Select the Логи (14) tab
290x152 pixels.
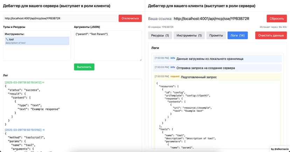pos(237,35)
